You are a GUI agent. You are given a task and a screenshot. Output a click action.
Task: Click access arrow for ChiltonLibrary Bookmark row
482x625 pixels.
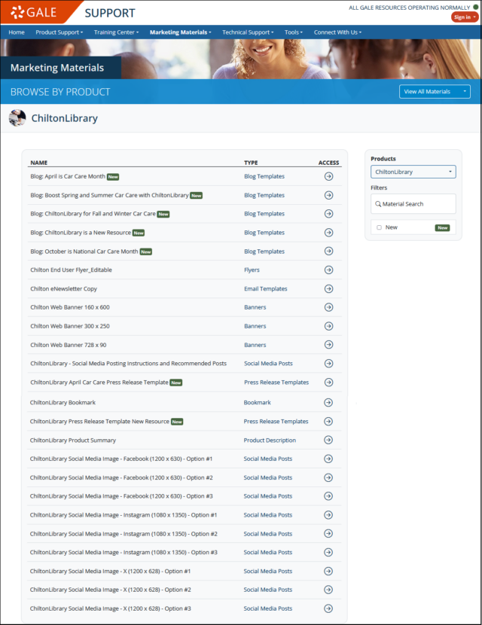[x=328, y=403]
